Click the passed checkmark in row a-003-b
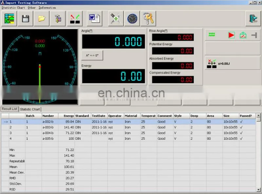The width and height of the screenshot is (262, 194). pyautogui.click(x=241, y=127)
